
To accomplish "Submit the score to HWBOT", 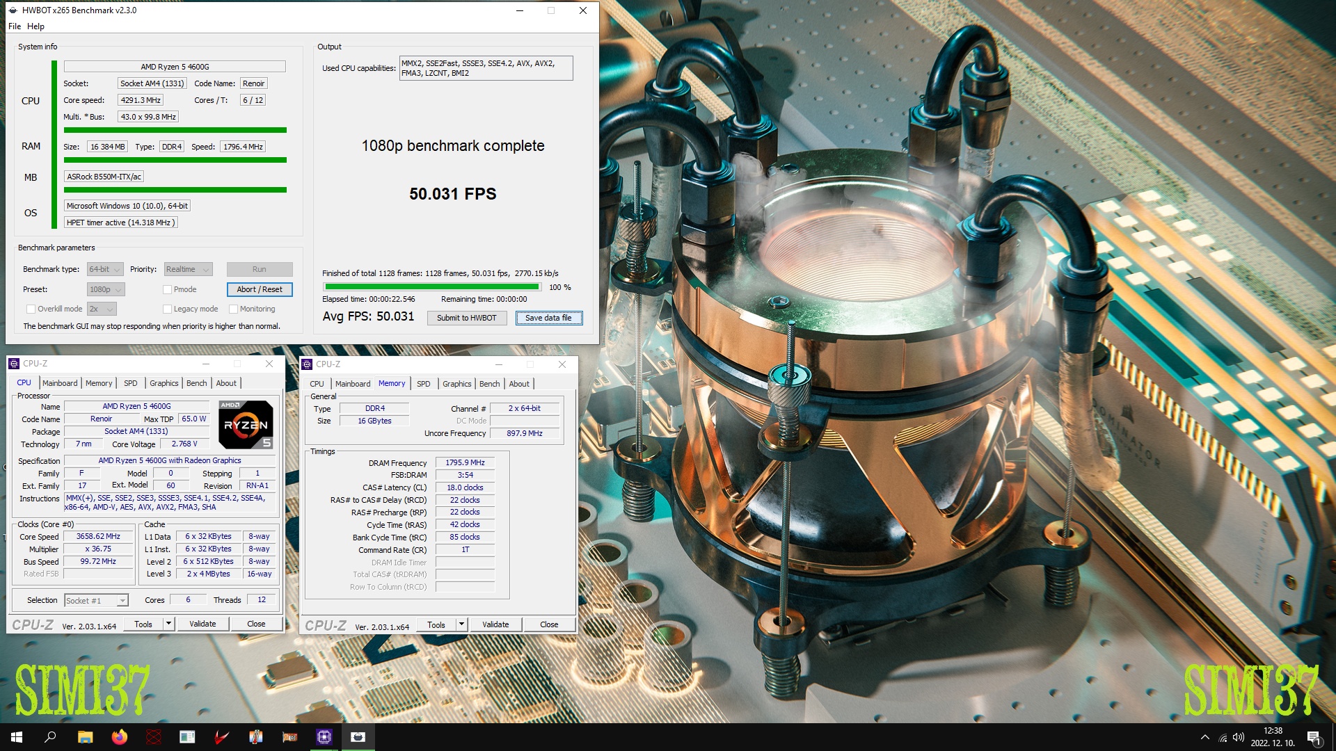I will pos(467,318).
